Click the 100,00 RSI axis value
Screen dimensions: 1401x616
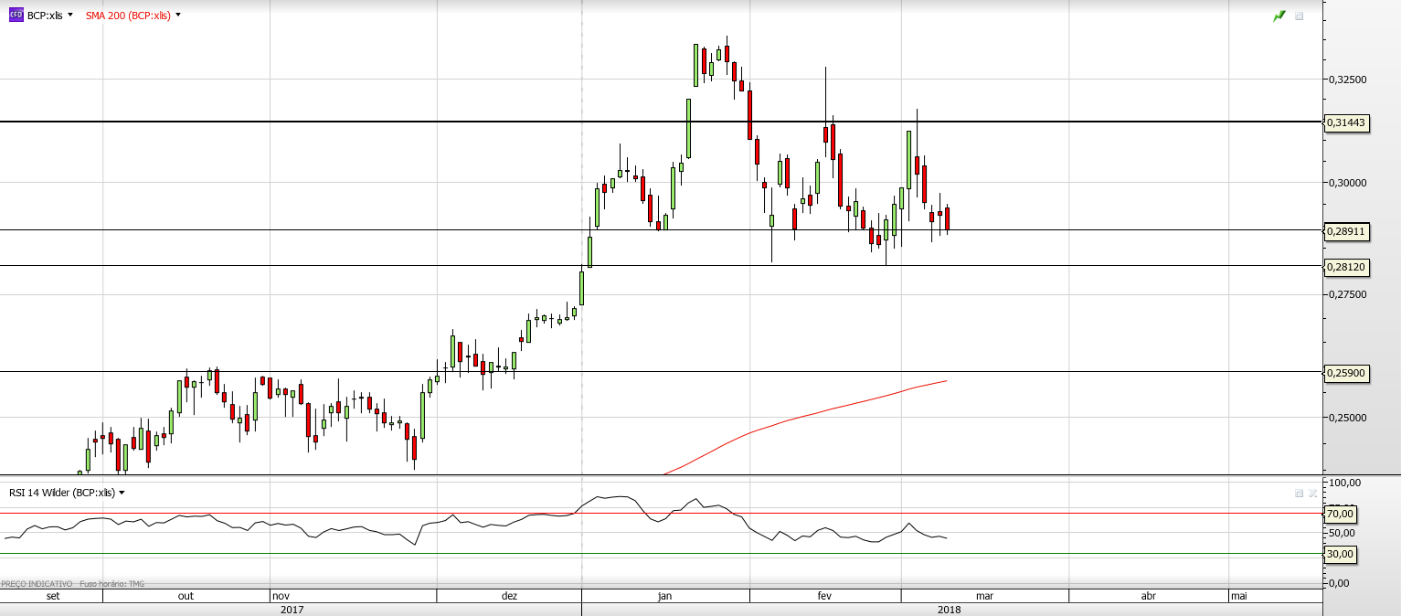[x=1345, y=483]
